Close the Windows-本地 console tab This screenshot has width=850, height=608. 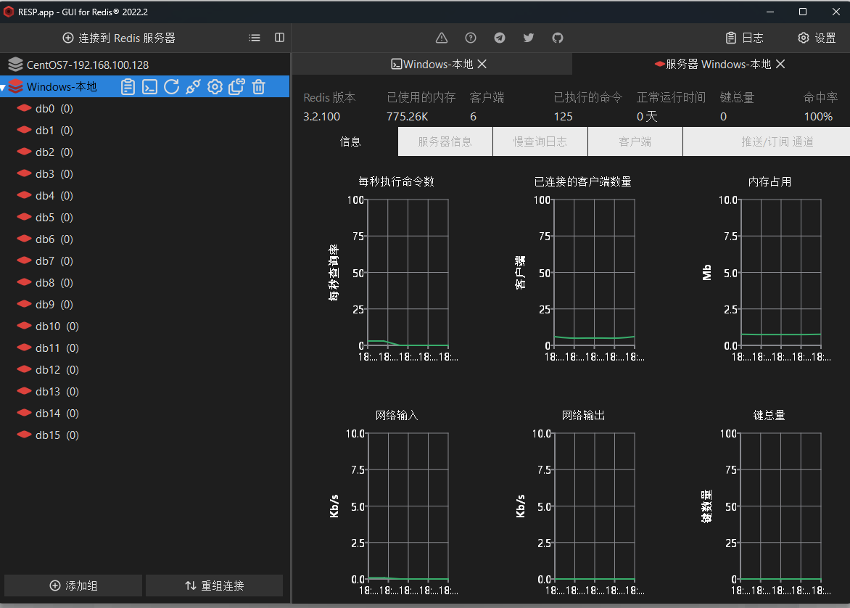tap(482, 64)
